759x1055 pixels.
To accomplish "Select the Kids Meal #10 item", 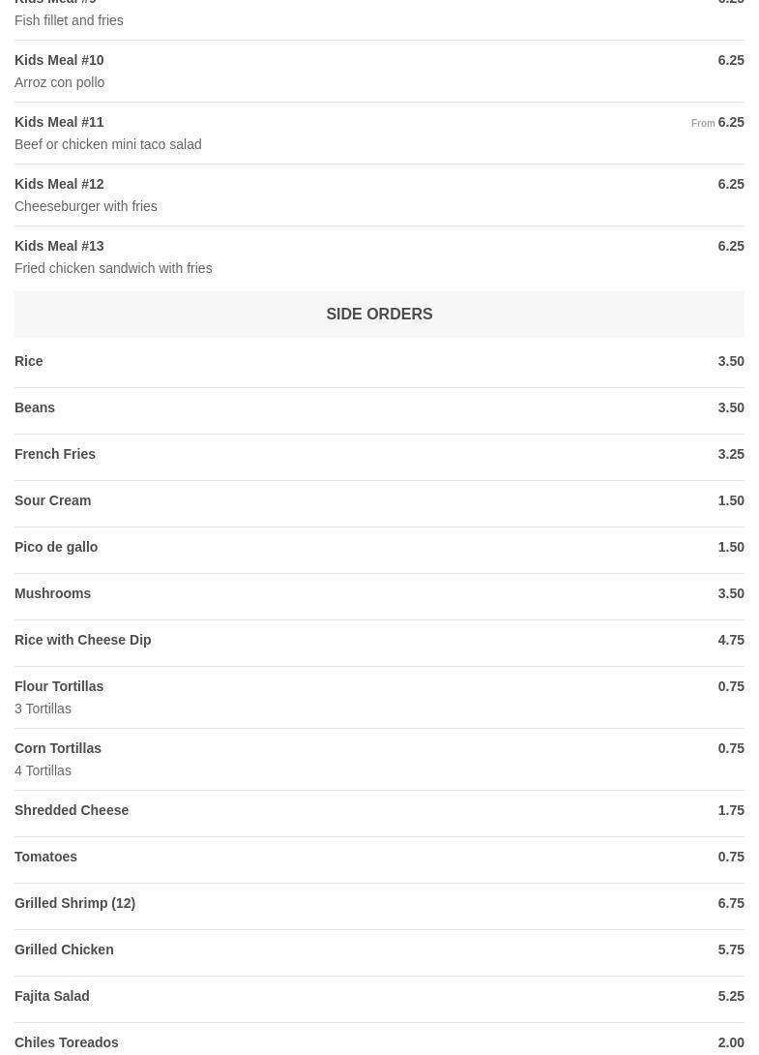I will [x=59, y=61].
